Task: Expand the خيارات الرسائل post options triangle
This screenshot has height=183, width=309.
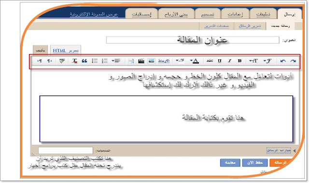Action: click(x=295, y=151)
